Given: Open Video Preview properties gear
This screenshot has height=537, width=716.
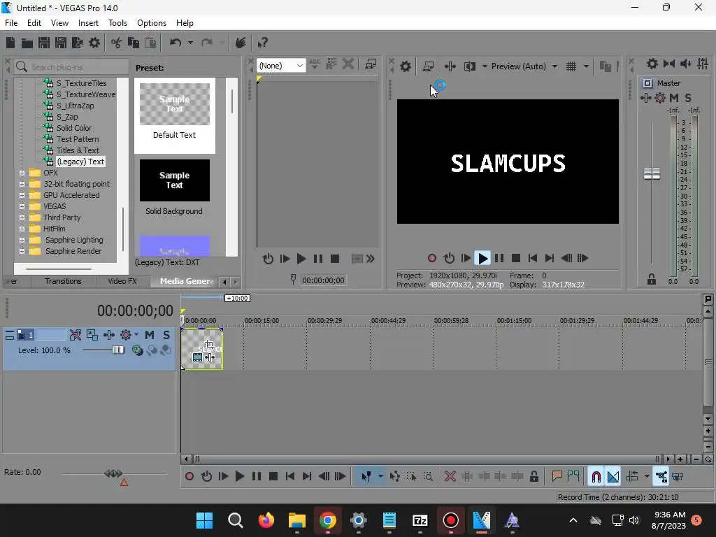Looking at the screenshot, I should pos(406,66).
